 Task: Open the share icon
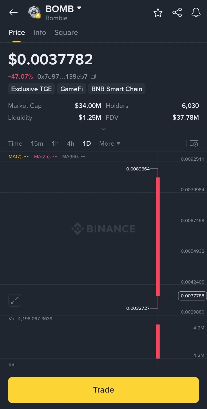click(177, 13)
